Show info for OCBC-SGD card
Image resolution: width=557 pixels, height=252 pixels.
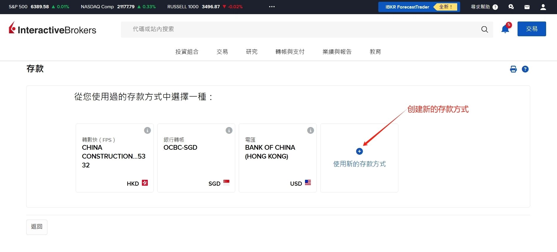(x=229, y=130)
